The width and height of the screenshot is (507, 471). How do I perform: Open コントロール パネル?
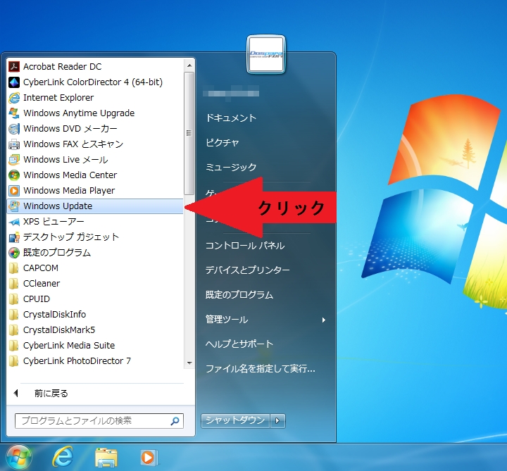point(245,246)
